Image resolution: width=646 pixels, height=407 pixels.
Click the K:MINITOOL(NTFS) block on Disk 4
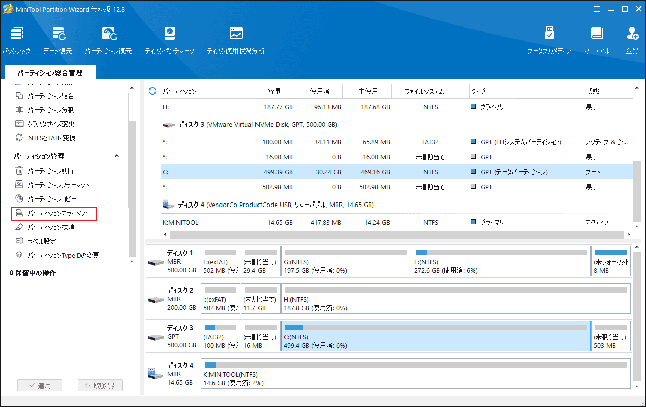416,374
